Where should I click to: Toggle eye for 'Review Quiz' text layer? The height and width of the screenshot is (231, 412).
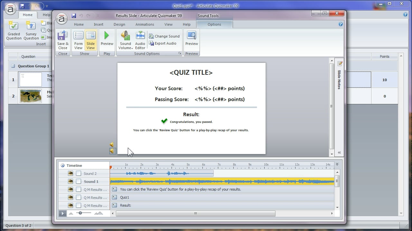(70, 189)
